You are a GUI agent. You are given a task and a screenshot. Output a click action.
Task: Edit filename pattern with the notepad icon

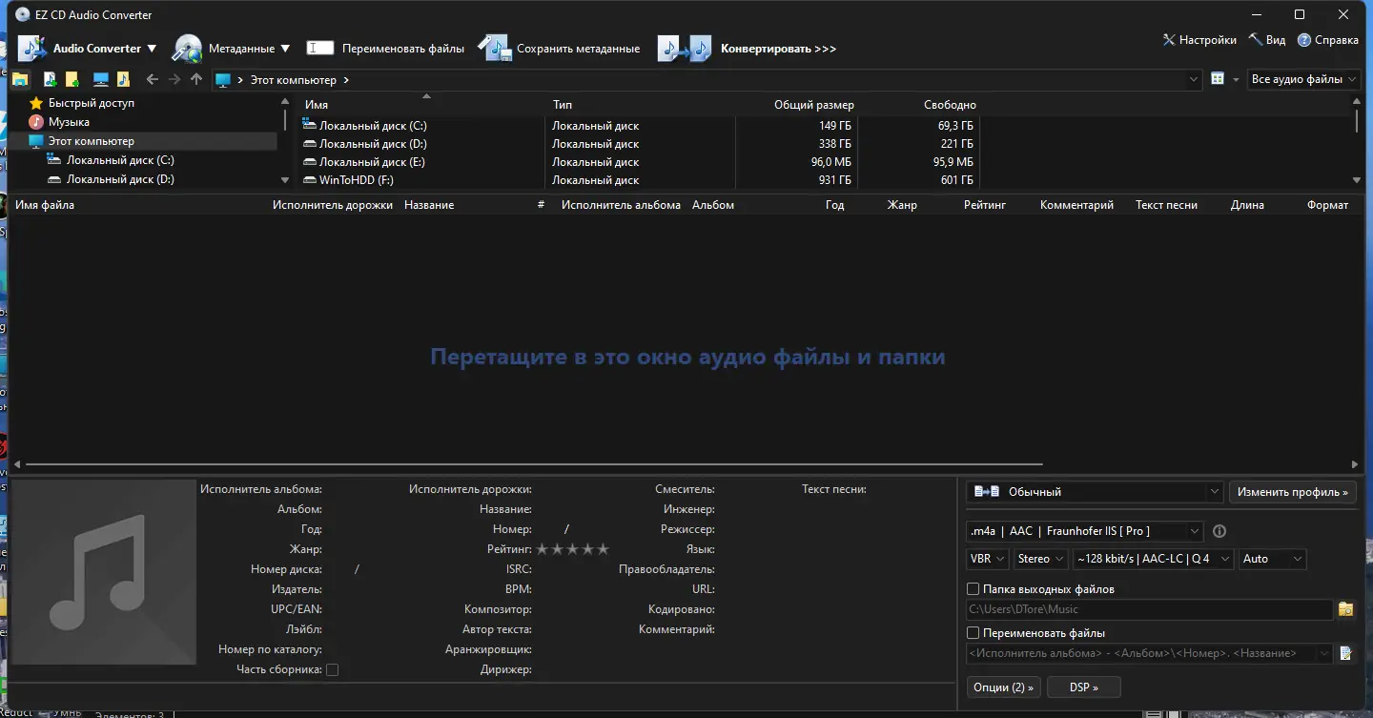pos(1346,653)
